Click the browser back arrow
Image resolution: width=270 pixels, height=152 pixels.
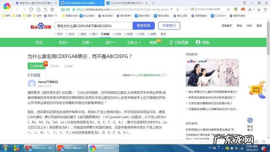18,9
